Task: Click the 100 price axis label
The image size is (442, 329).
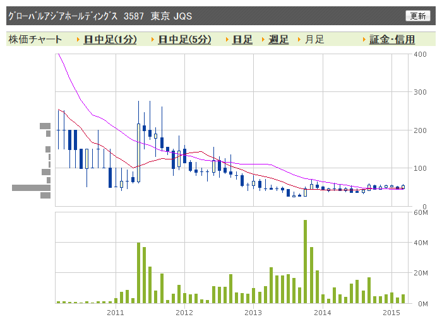Action: pos(420,168)
